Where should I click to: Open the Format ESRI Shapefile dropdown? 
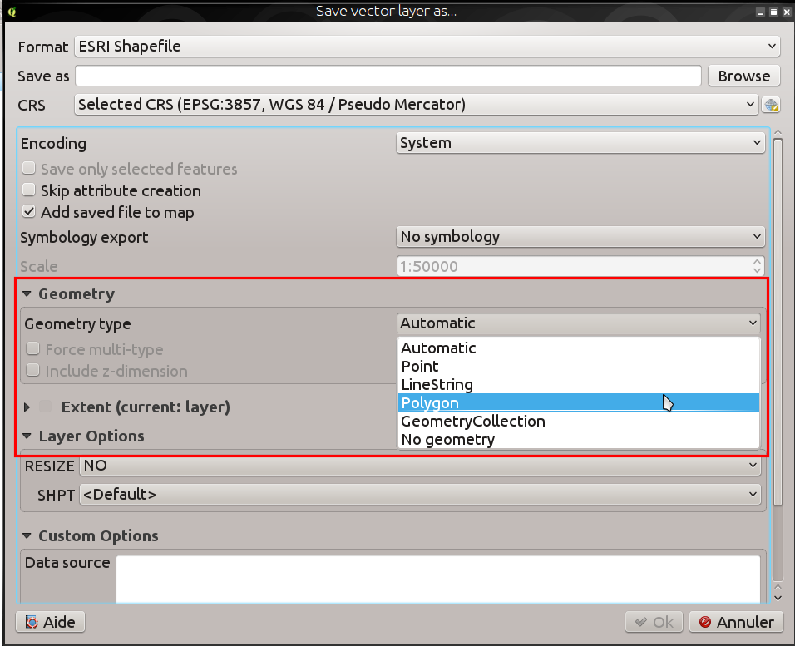(x=427, y=47)
